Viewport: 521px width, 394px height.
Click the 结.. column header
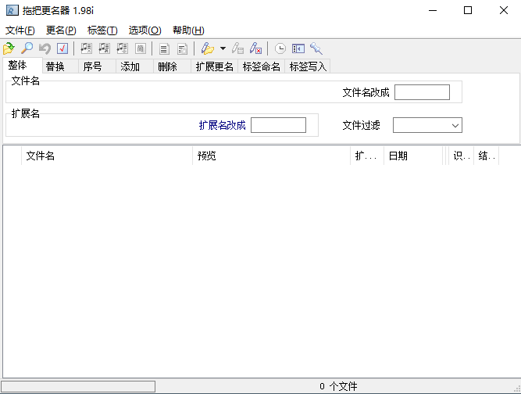tap(487, 156)
